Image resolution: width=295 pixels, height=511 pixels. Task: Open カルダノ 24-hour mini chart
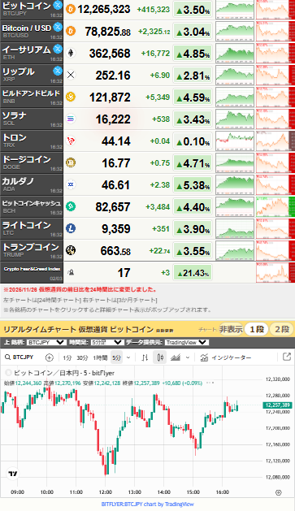coord(235,184)
